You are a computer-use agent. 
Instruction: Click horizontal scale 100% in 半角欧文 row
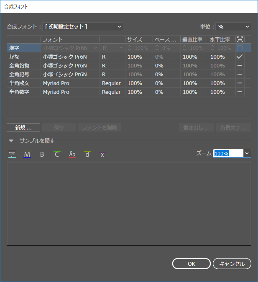(x=217, y=83)
